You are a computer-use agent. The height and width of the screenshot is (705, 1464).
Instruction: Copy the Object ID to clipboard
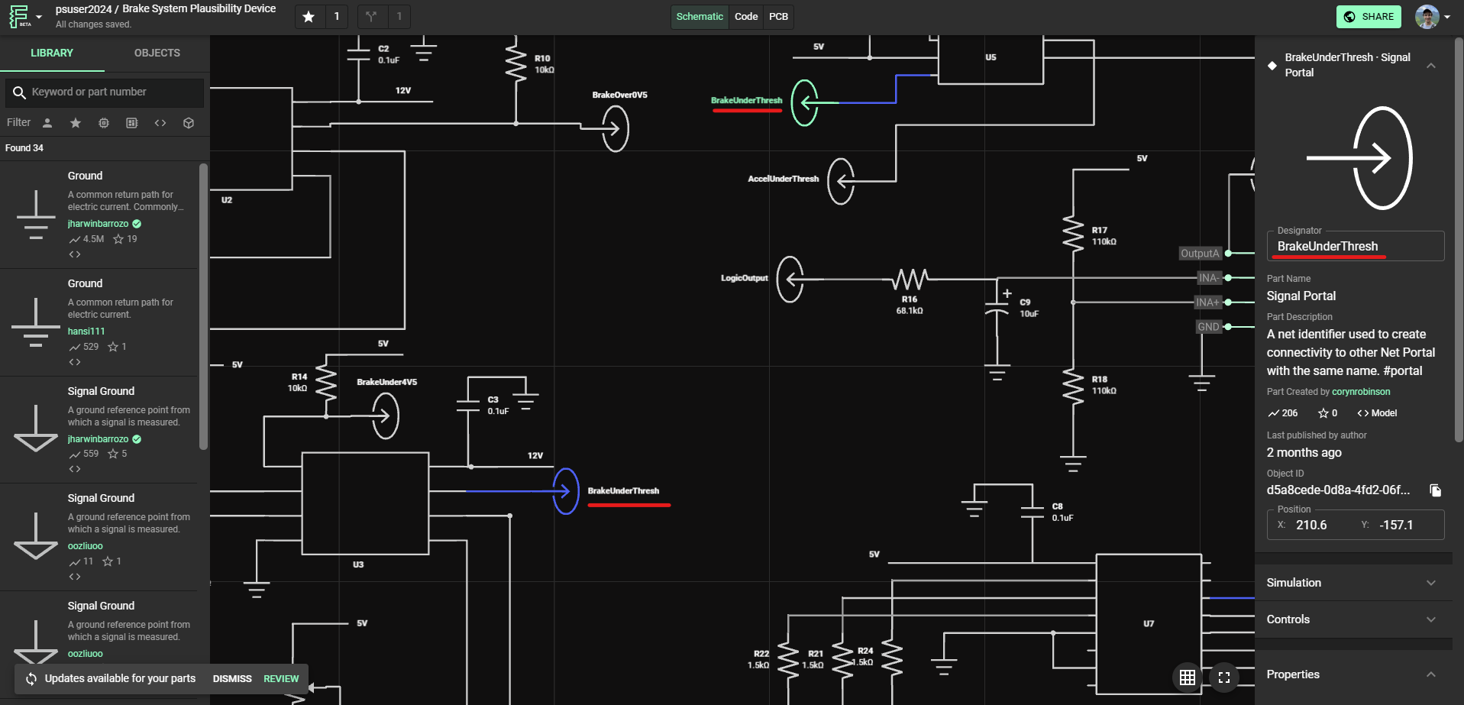(1436, 490)
